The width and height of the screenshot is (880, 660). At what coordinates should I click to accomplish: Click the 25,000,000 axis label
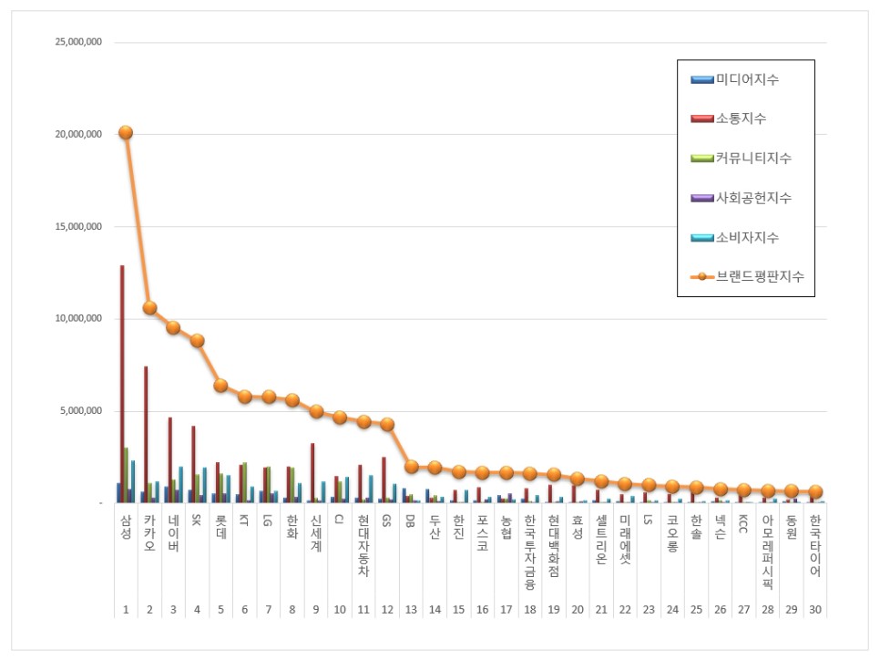[78, 42]
